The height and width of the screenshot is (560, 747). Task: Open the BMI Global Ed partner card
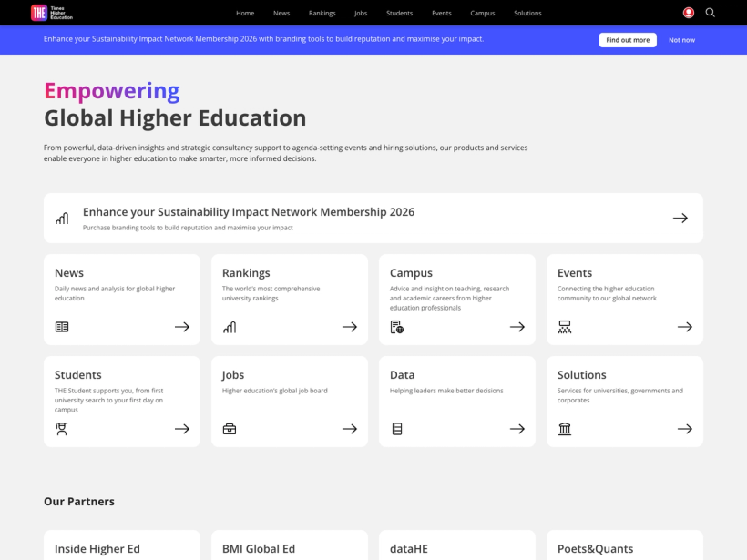tap(290, 545)
